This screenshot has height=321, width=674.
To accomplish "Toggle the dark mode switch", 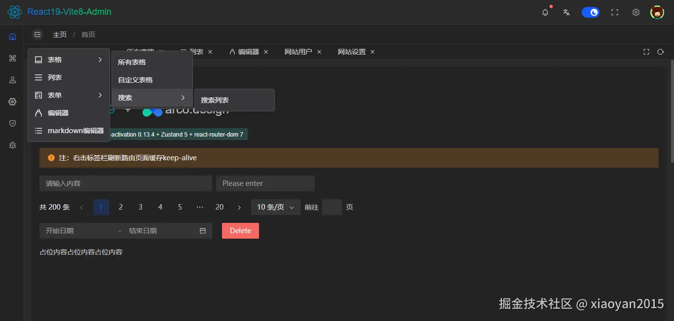I will 591,12.
